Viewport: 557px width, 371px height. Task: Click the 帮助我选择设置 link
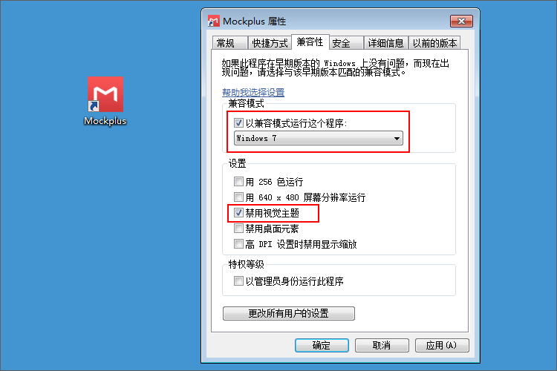pyautogui.click(x=253, y=92)
